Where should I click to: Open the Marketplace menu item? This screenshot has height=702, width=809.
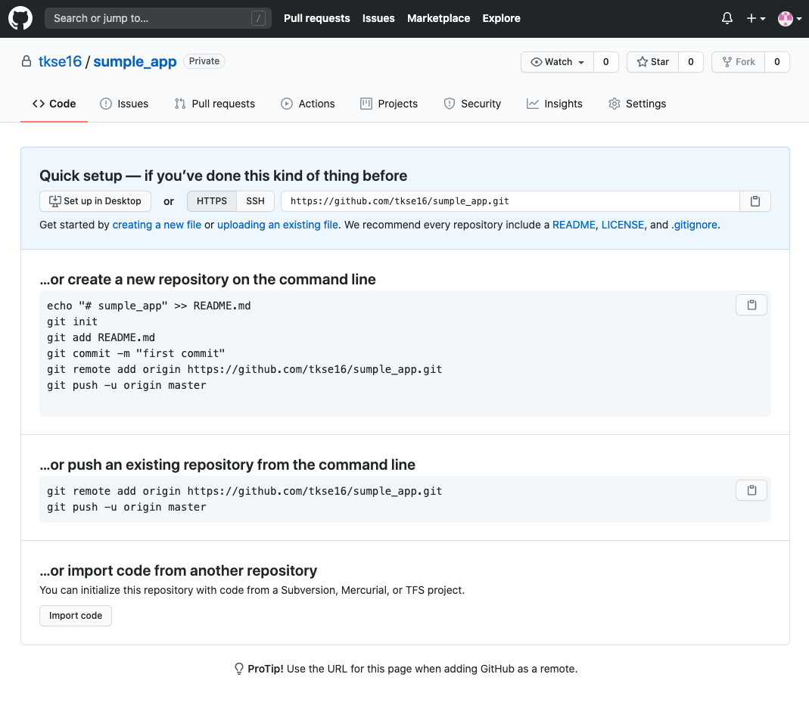438,17
